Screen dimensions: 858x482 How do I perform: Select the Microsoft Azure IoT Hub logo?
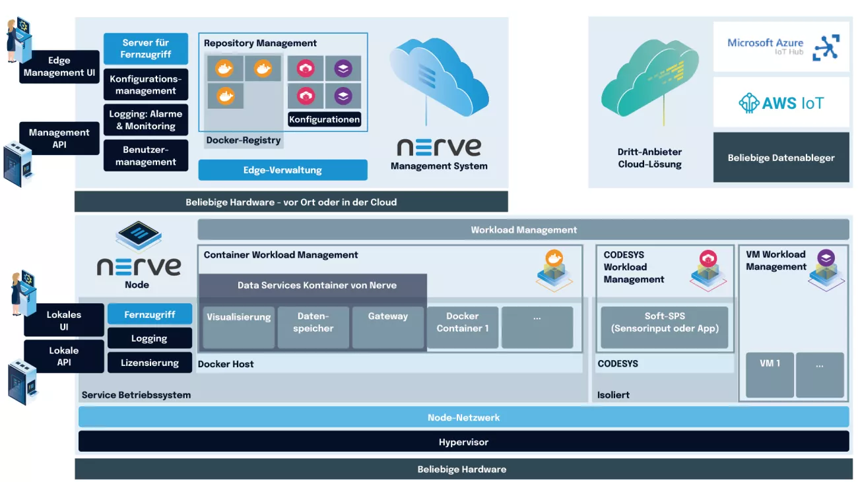click(781, 47)
